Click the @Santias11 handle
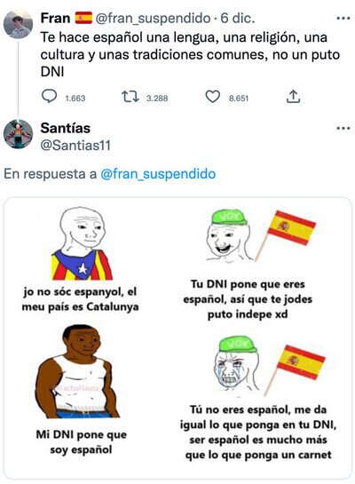 tap(75, 146)
